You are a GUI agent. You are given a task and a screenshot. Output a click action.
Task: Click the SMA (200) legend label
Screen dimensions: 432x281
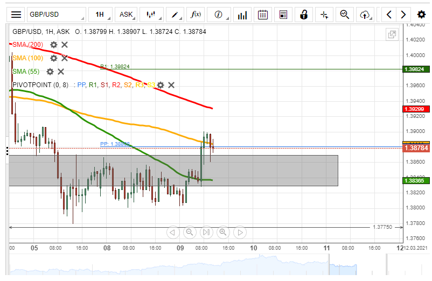pos(28,45)
